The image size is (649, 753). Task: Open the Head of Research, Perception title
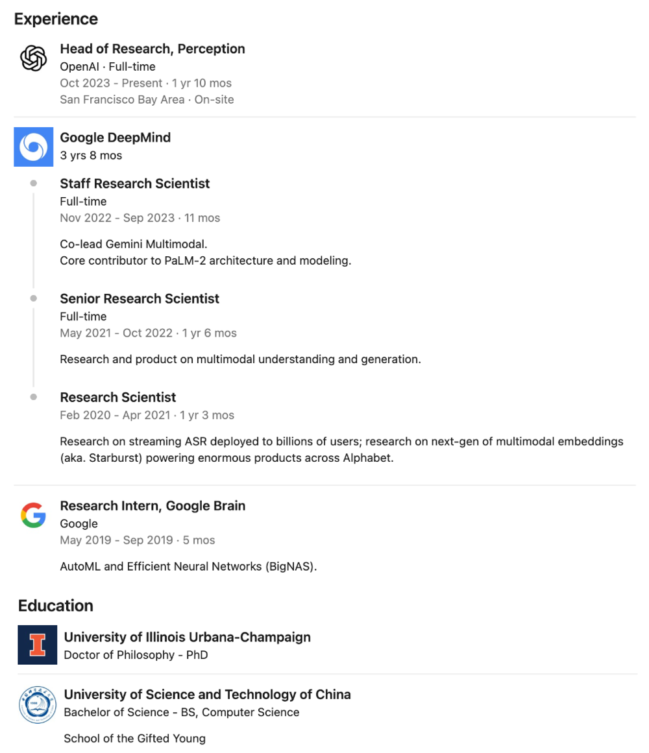coord(153,49)
